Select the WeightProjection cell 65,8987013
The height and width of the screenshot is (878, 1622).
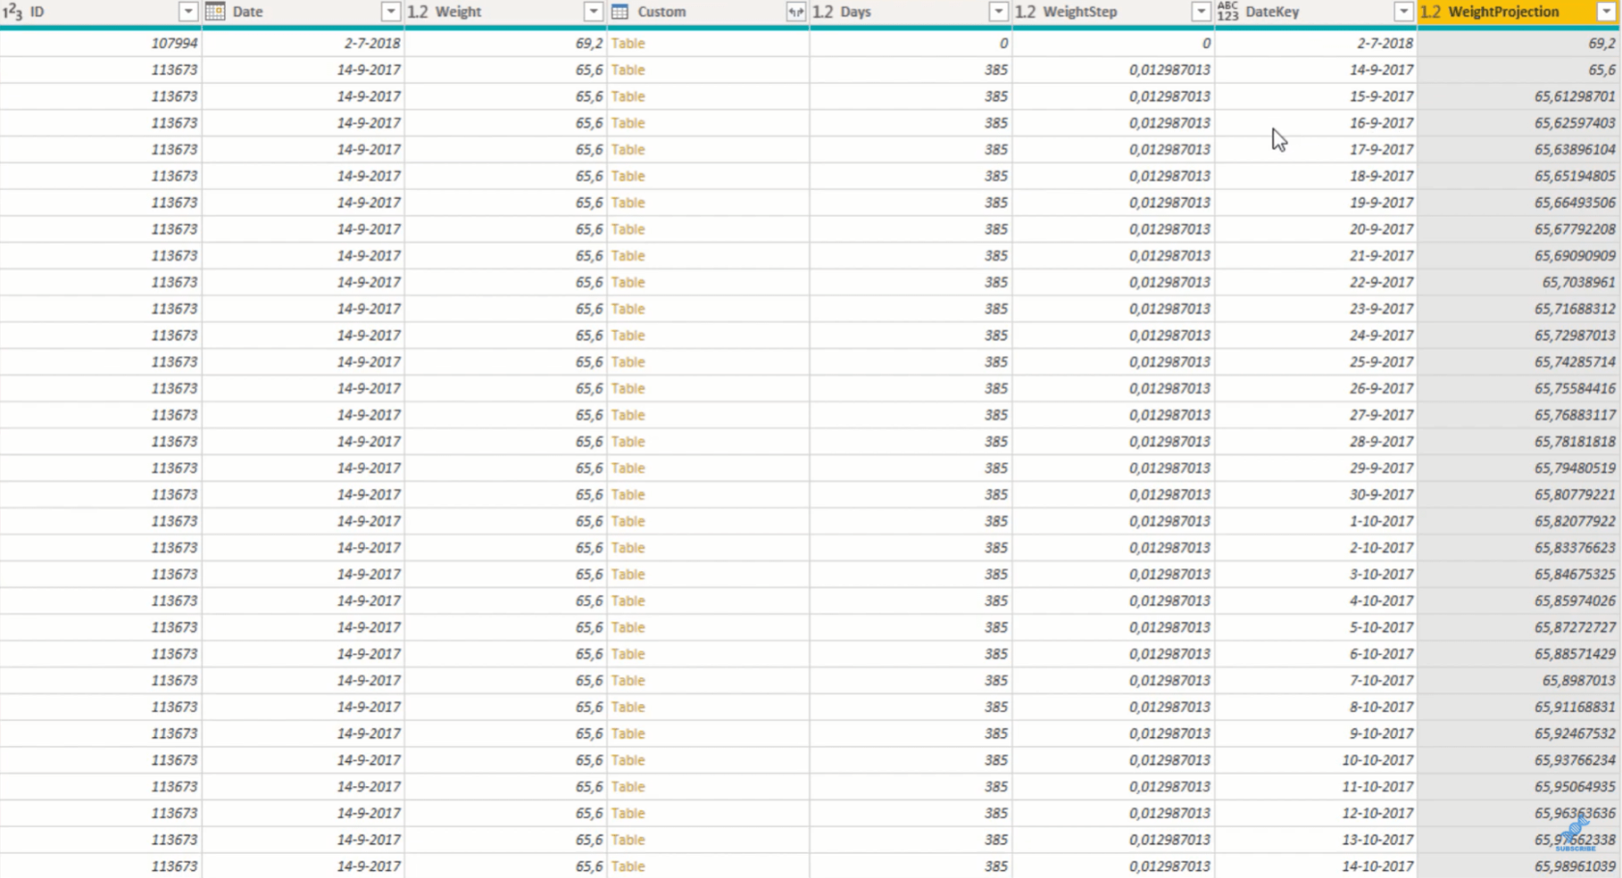click(x=1519, y=680)
